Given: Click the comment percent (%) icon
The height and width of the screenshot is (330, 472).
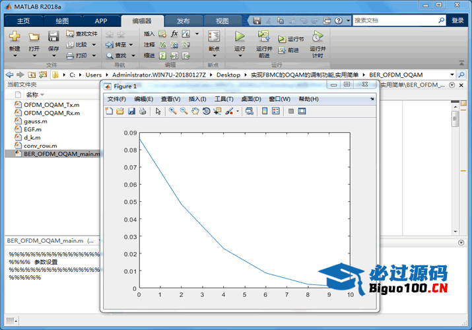Looking at the screenshot, I should (x=162, y=44).
